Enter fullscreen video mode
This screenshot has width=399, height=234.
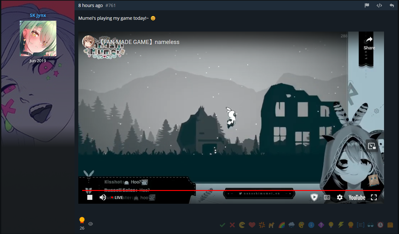pos(374,197)
